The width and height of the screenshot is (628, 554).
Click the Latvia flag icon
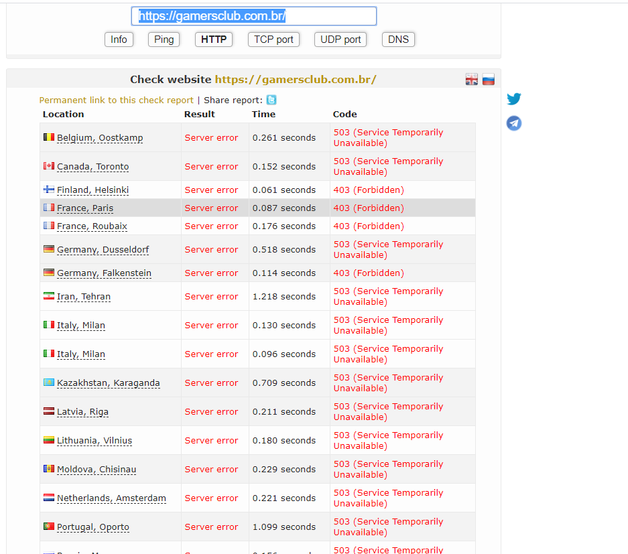pyautogui.click(x=49, y=411)
